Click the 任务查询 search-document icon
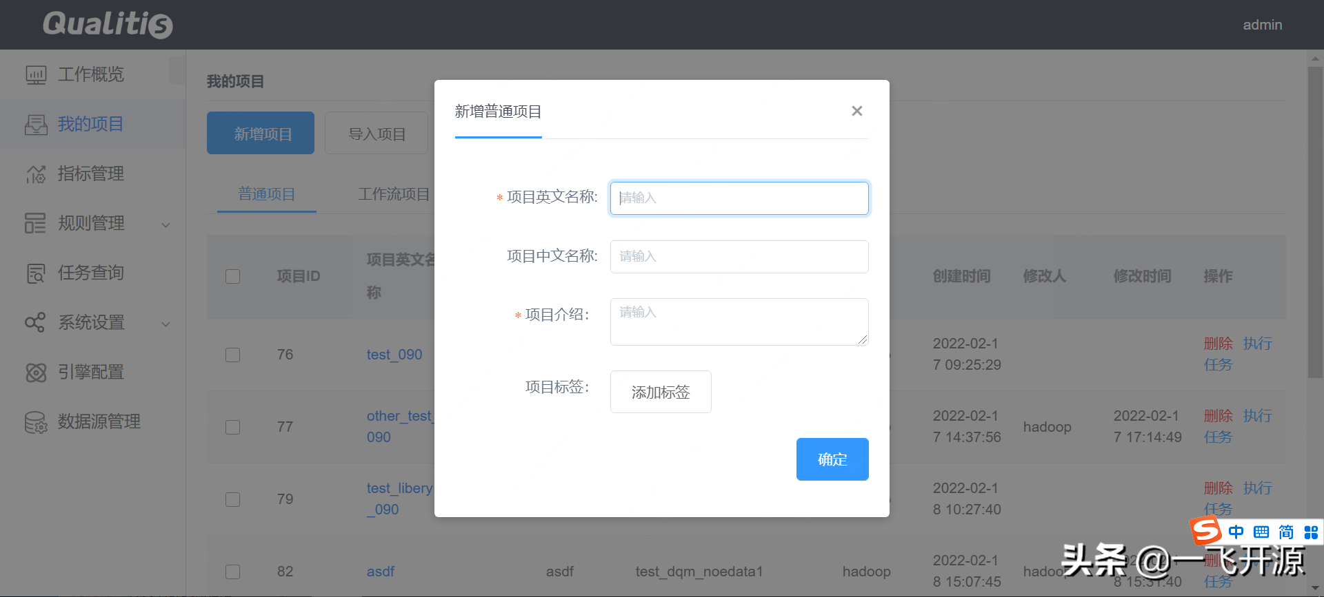 pyautogui.click(x=36, y=273)
